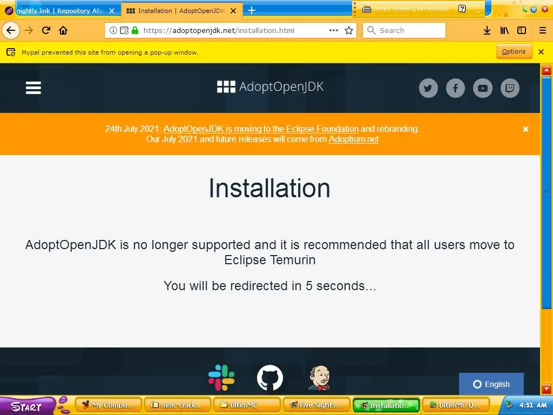Click the scrollbar up arrow
The height and width of the screenshot is (415, 553).
[x=547, y=70]
